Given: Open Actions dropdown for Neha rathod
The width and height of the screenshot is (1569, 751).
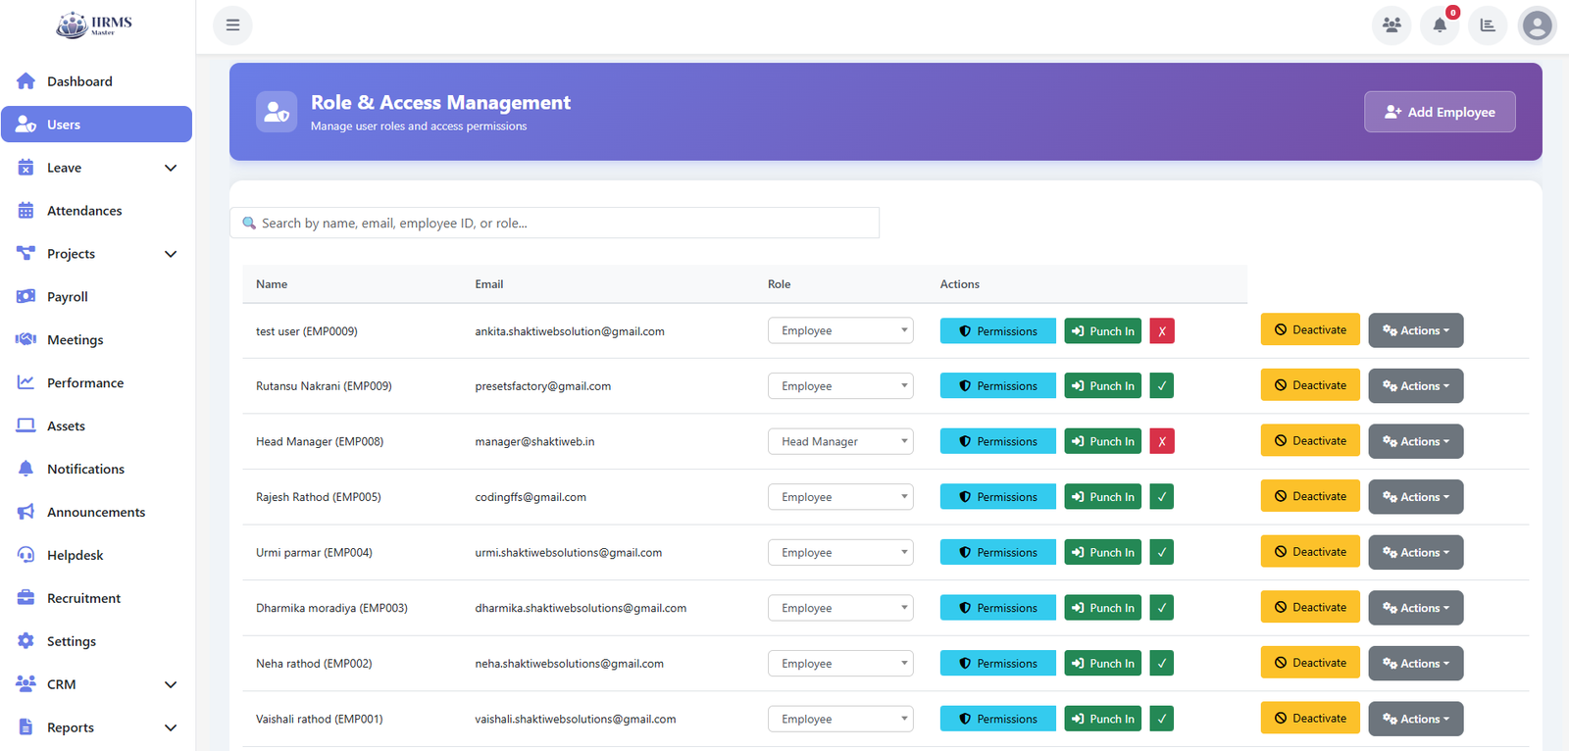Looking at the screenshot, I should [1415, 664].
